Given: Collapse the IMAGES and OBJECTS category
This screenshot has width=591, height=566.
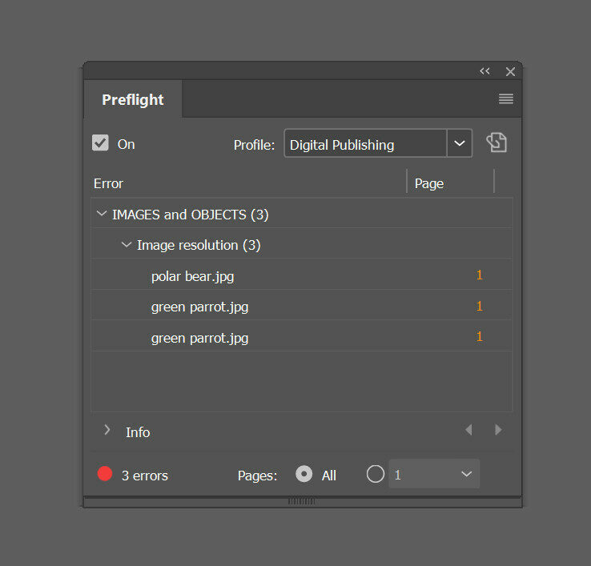Looking at the screenshot, I should [101, 214].
